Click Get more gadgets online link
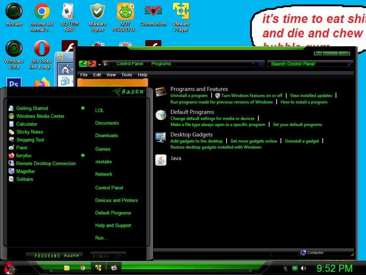This screenshot has width=366, height=275. click(254, 141)
